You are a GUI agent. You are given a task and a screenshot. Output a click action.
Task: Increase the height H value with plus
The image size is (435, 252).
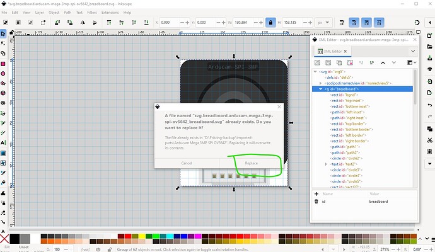pos(310,23)
